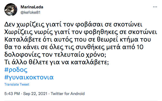162x101 pixels.
Task: Click the @kefoke81 handle
Action: tap(31, 12)
